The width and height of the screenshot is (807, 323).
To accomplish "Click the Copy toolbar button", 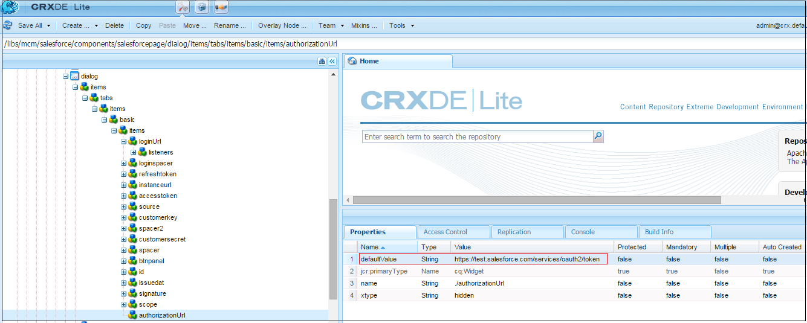I will click(x=144, y=25).
